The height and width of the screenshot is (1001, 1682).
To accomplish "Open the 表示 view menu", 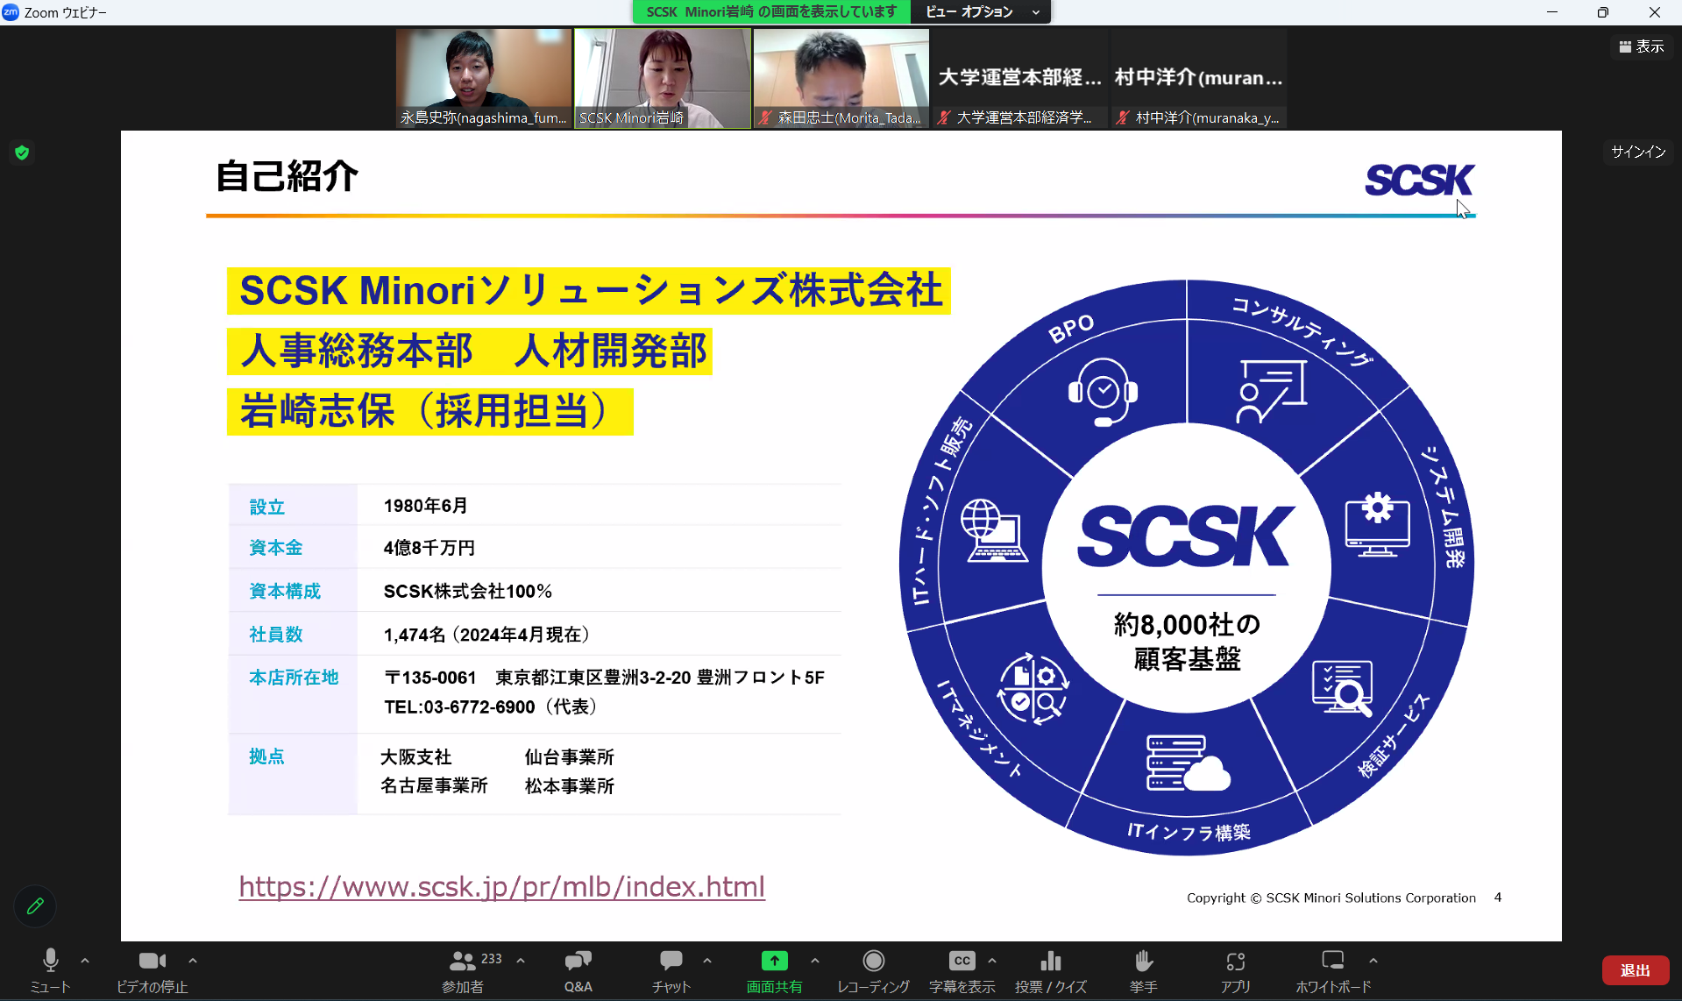I will pyautogui.click(x=1641, y=46).
